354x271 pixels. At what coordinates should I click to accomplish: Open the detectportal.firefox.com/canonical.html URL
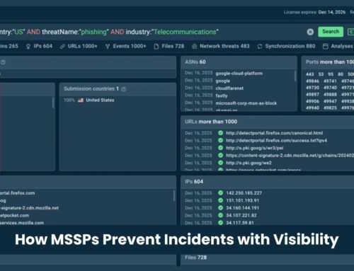click(274, 133)
